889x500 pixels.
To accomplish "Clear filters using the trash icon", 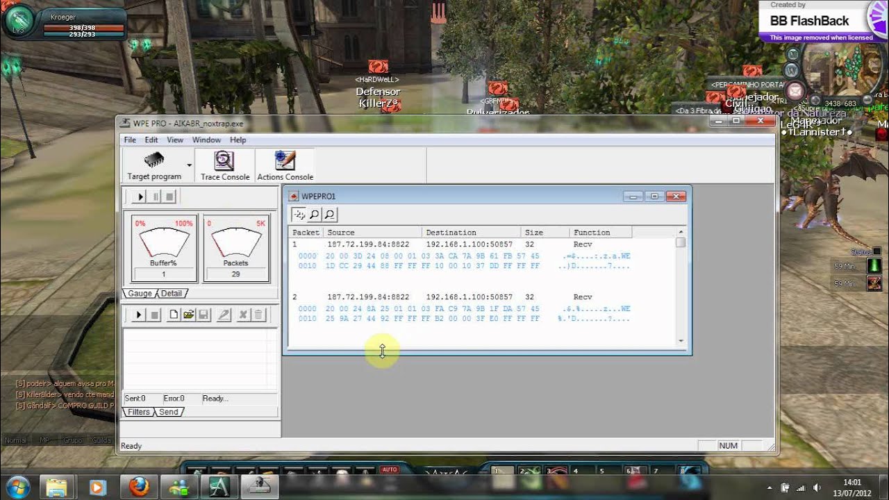I will (258, 315).
